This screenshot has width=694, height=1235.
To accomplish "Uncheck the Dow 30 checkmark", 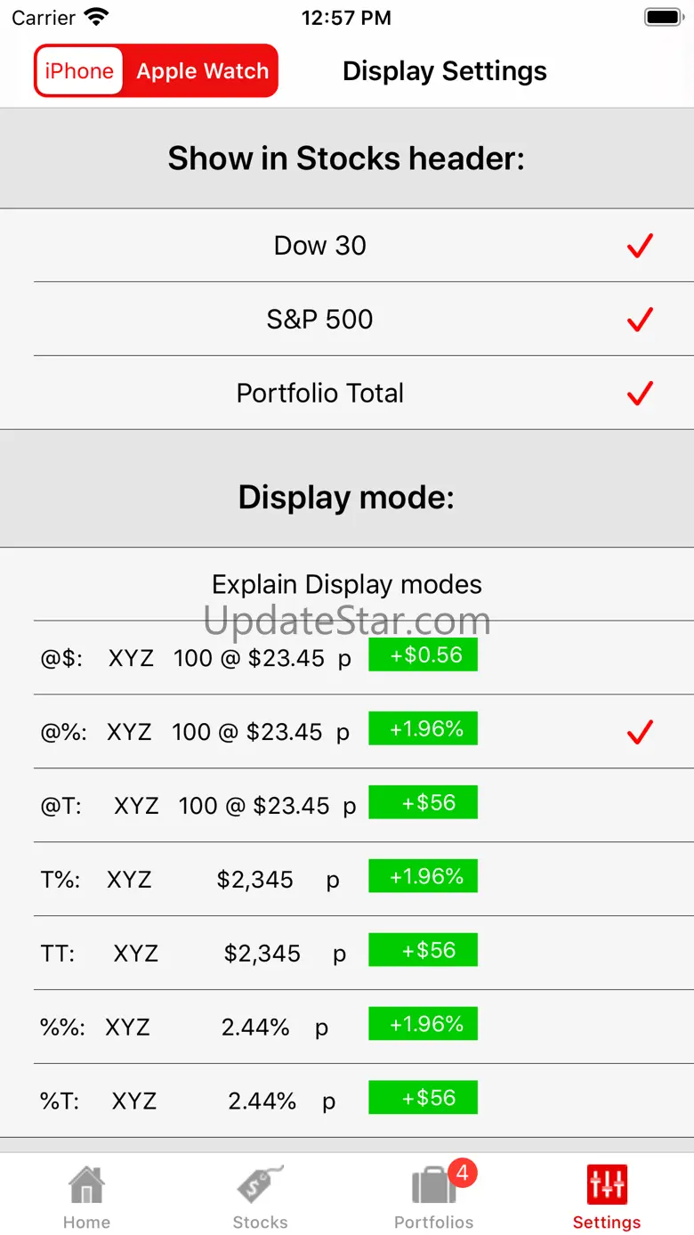I will pos(640,246).
